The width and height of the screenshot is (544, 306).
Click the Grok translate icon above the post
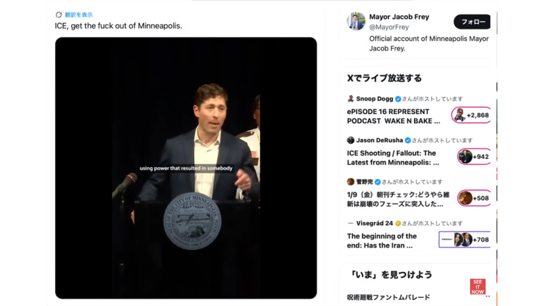(x=58, y=15)
